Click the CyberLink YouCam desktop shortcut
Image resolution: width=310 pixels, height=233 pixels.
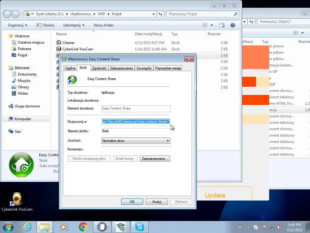click(17, 202)
